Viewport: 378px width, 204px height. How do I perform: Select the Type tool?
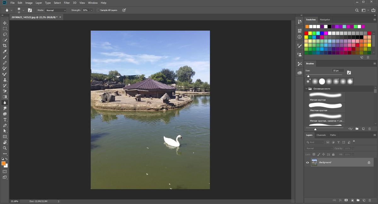(5, 120)
